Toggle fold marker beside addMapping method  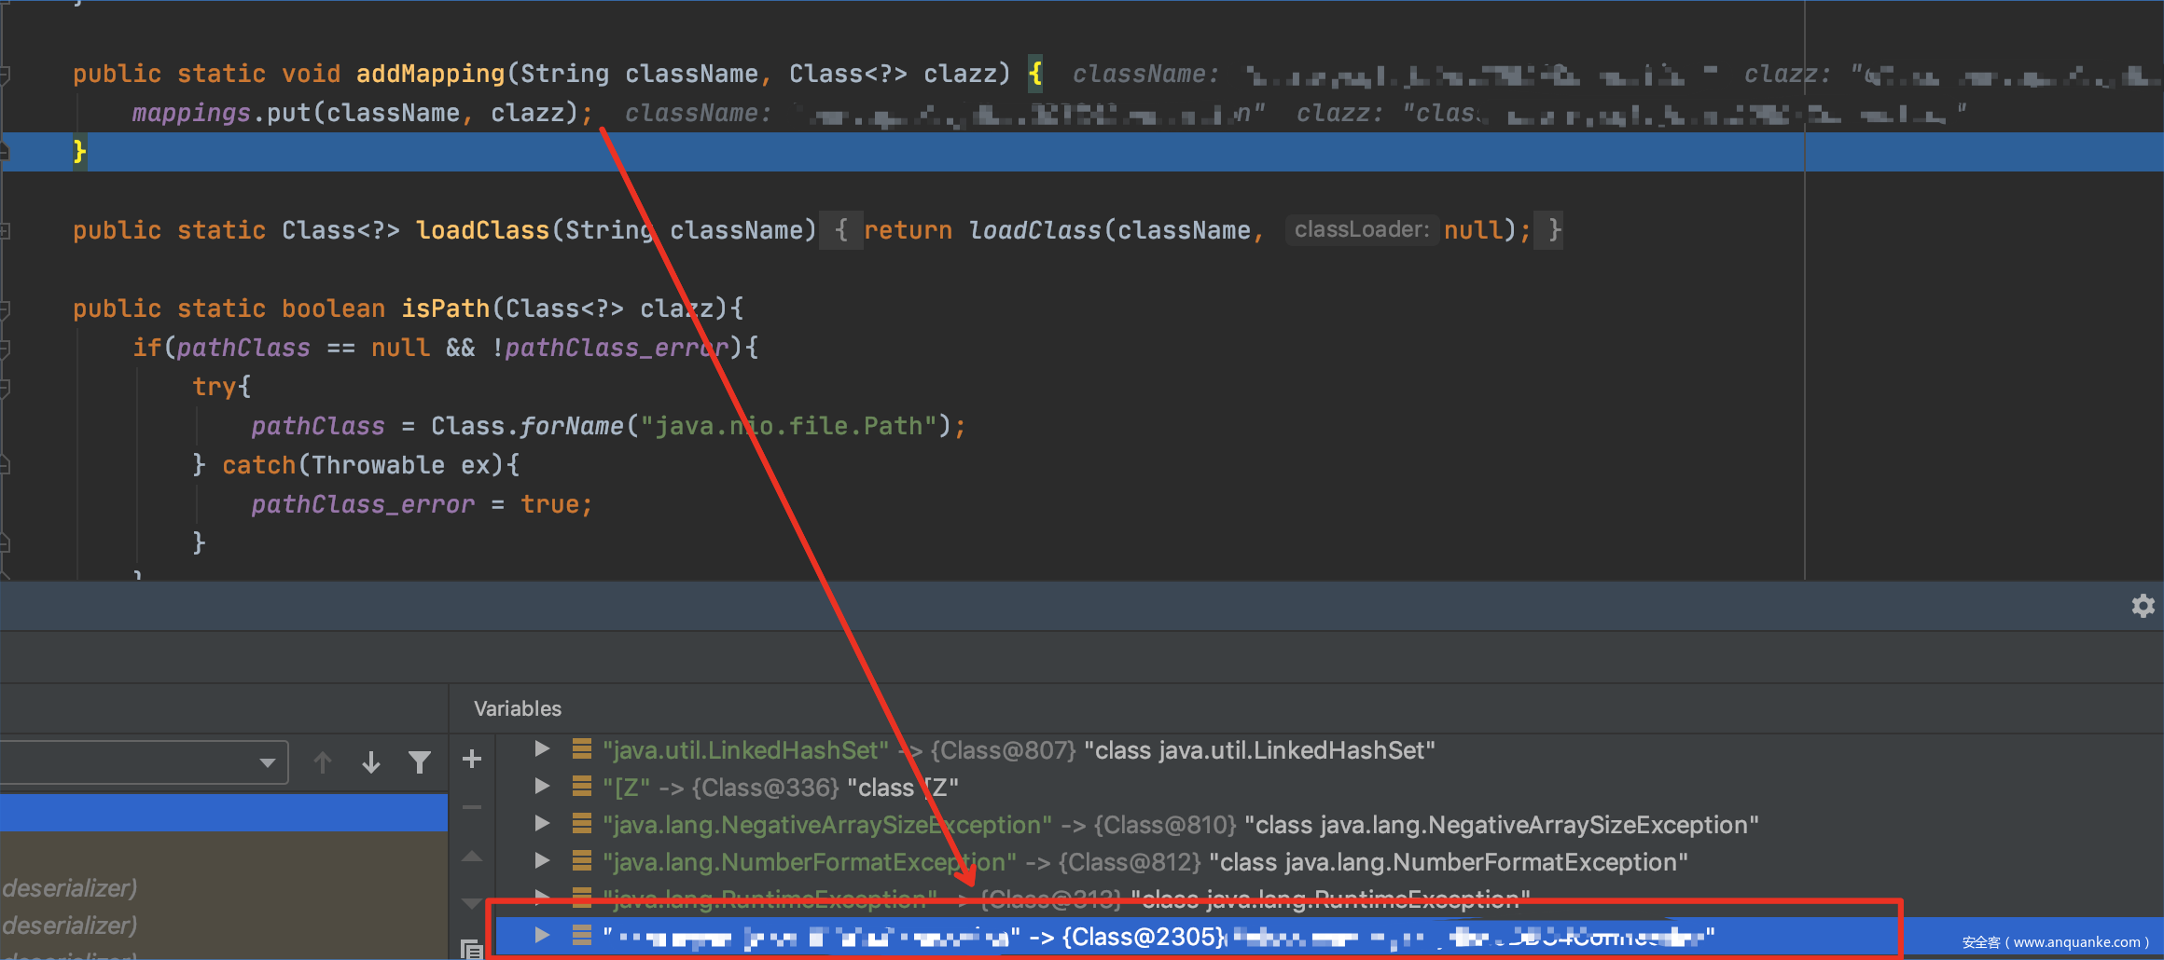click(6, 74)
